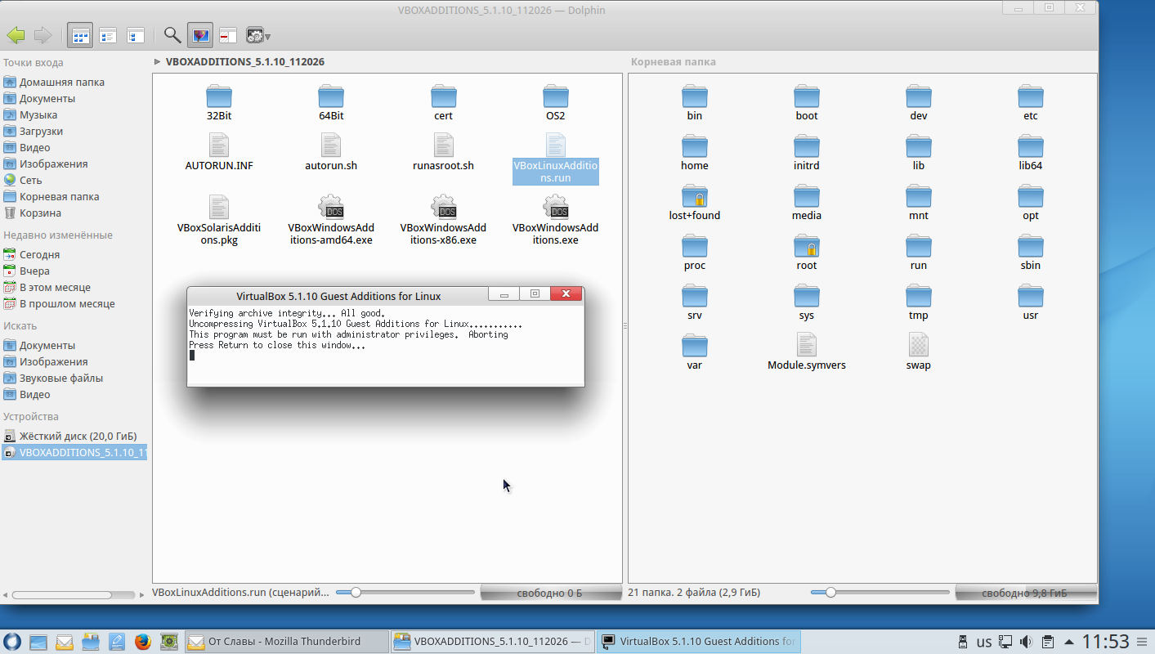1155x654 pixels.
Task: Select the boot folder in the root pane
Action: pos(807,96)
